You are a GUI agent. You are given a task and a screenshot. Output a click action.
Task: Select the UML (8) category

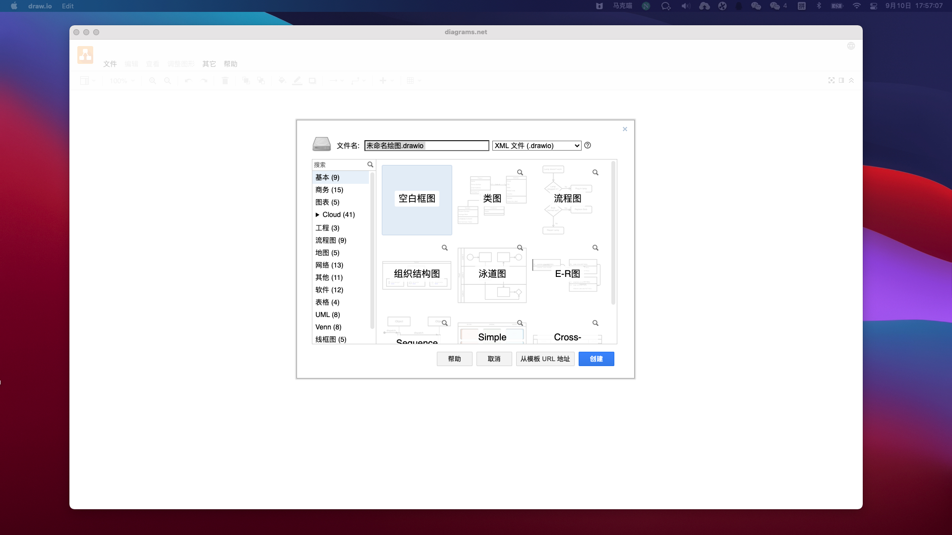point(327,315)
